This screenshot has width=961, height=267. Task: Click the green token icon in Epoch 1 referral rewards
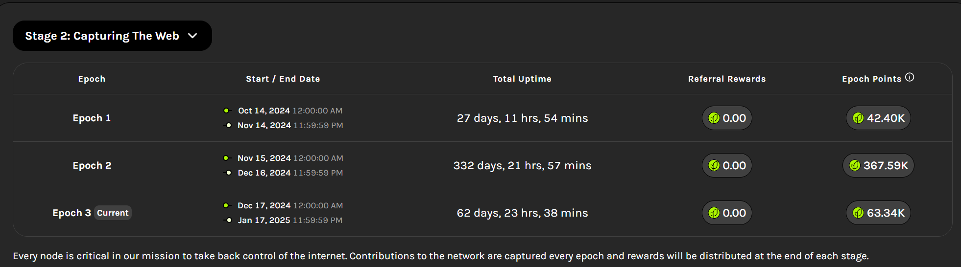[x=714, y=118]
